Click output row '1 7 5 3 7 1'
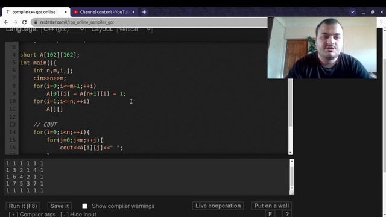386x217 pixels. [25, 183]
